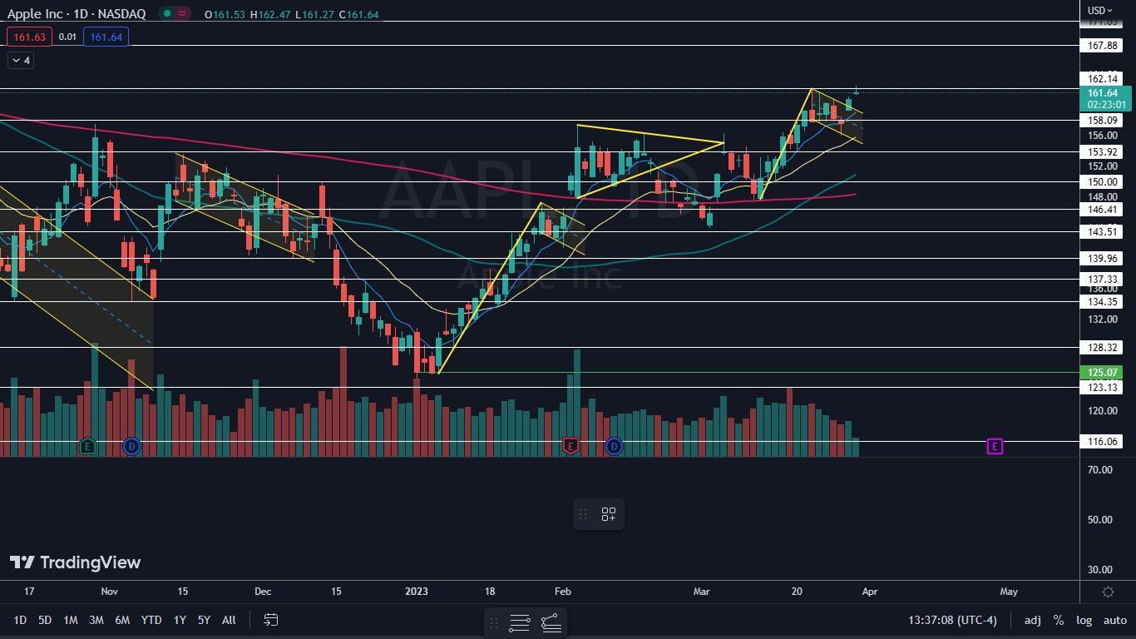This screenshot has height=639, width=1136.
Task: Select the All time range
Action: point(230,620)
